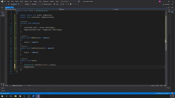
Task: Open the View menu
Action: click(x=12, y=1)
